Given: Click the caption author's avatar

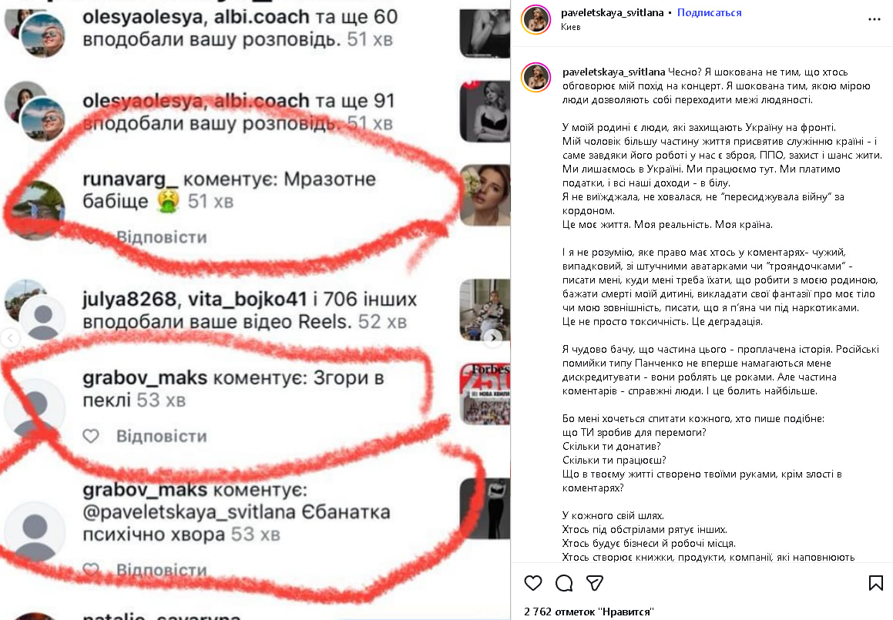Looking at the screenshot, I should 536,78.
